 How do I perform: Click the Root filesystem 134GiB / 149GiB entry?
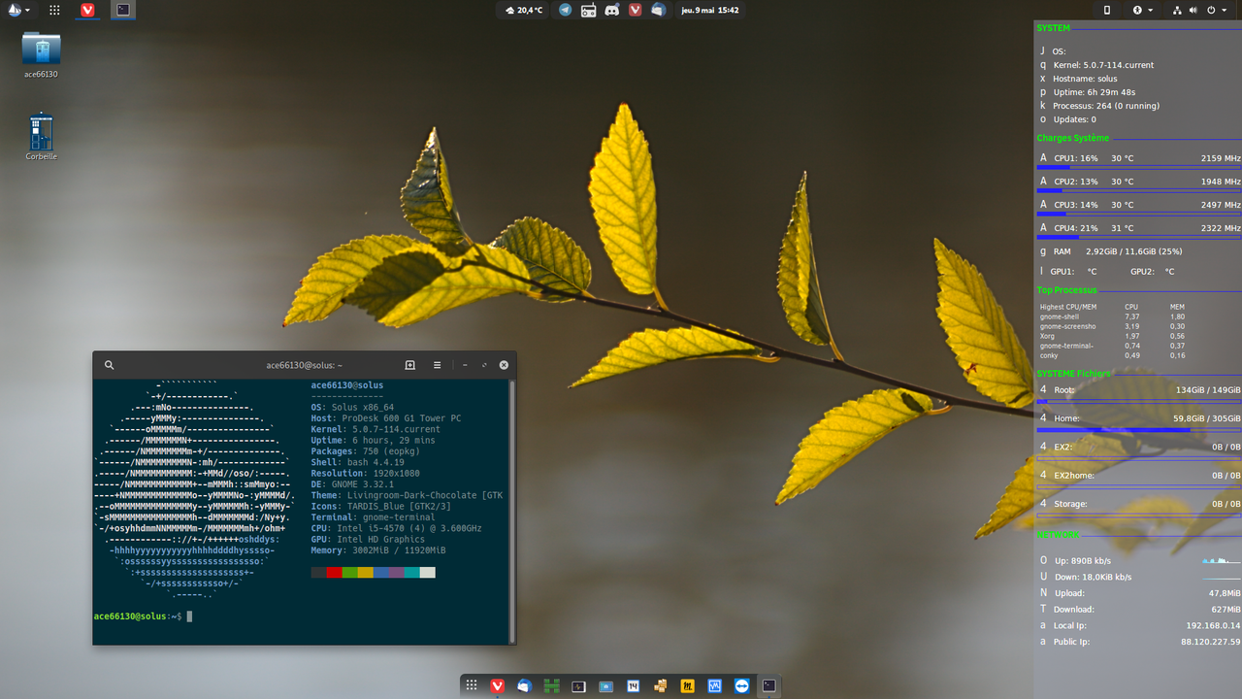click(x=1140, y=390)
